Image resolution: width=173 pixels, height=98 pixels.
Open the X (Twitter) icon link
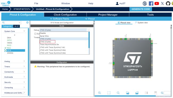click(x=162, y=3)
